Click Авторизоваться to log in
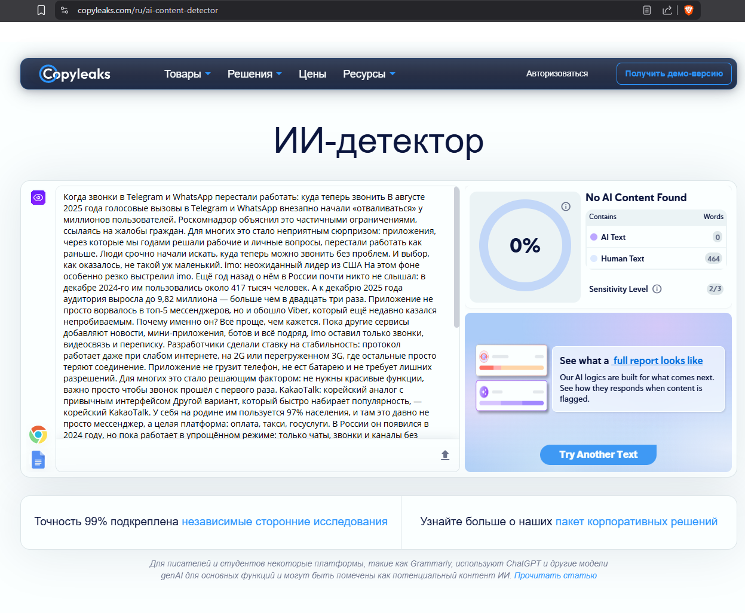The height and width of the screenshot is (613, 745). pos(557,74)
